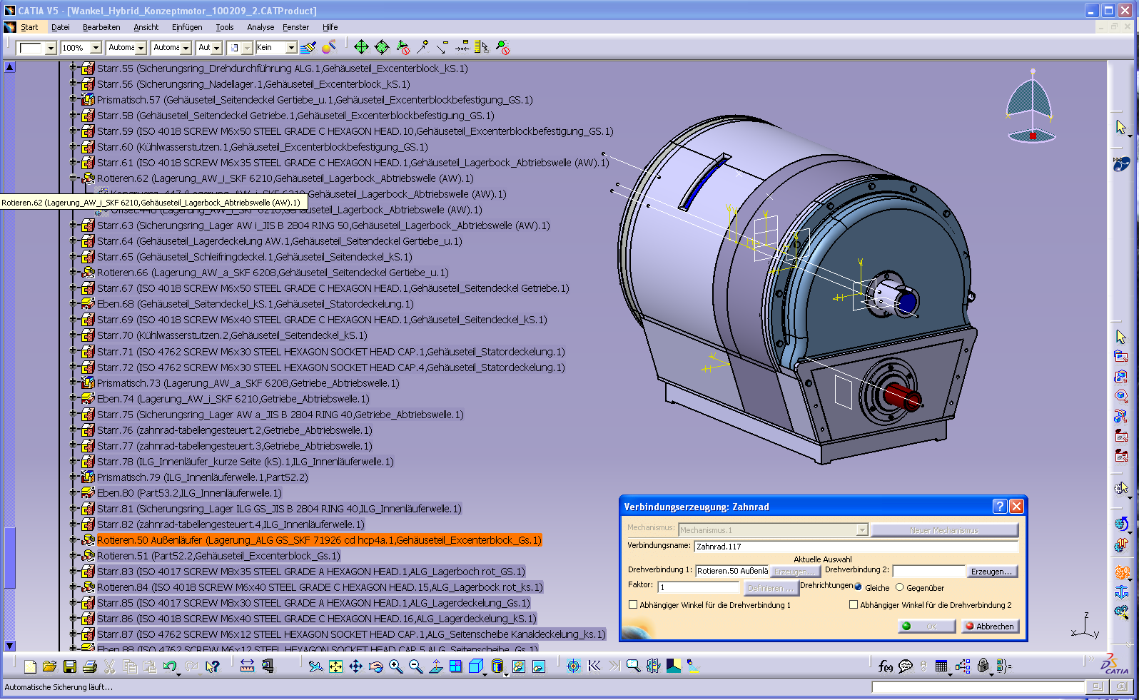Image resolution: width=1139 pixels, height=700 pixels.
Task: Click the New document icon
Action: pos(30,666)
